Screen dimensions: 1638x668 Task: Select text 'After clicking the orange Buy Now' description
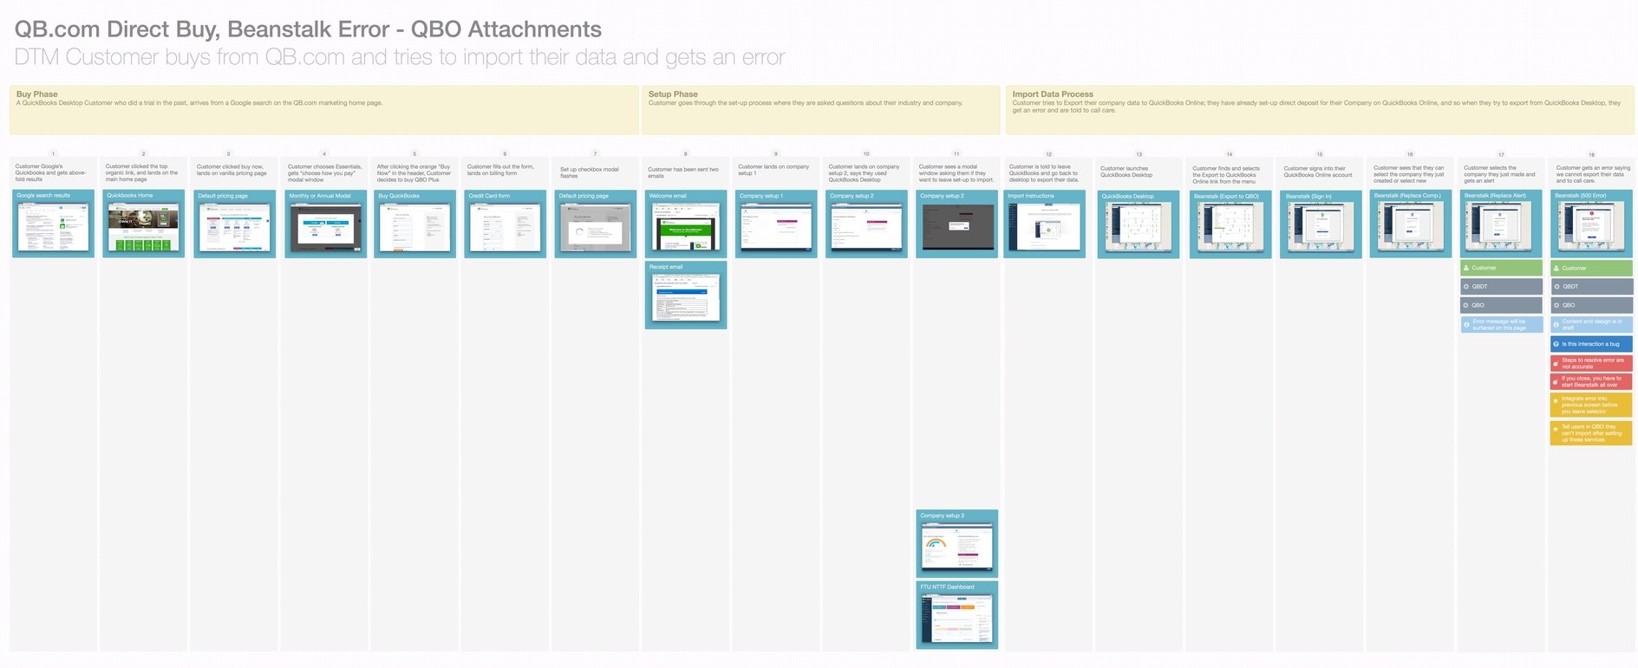(x=414, y=172)
